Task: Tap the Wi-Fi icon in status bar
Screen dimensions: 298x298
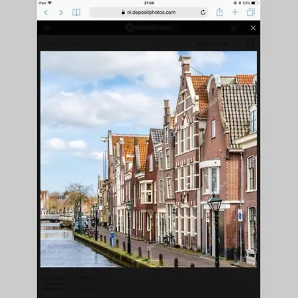Action: 50,3
